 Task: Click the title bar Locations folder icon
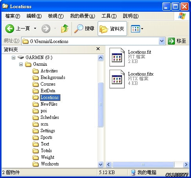click(x=5, y=6)
